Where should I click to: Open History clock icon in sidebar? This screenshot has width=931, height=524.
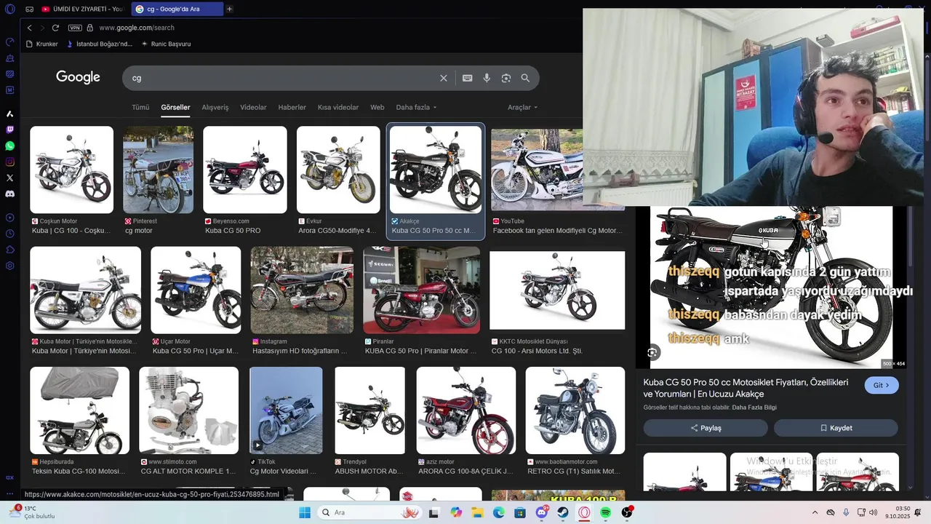pyautogui.click(x=9, y=234)
